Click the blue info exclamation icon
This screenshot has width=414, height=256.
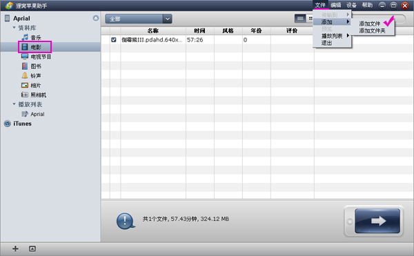(126, 221)
